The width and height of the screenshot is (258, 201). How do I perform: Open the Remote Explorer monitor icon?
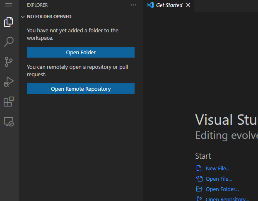pyautogui.click(x=9, y=122)
